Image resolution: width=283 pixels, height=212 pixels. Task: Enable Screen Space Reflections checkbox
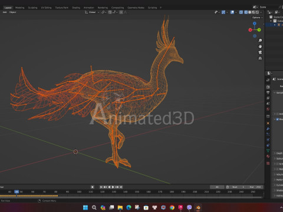[x=278, y=164]
